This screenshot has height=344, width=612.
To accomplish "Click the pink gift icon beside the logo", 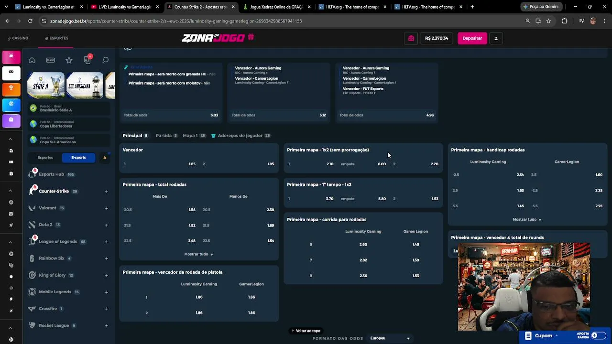I will pyautogui.click(x=251, y=37).
